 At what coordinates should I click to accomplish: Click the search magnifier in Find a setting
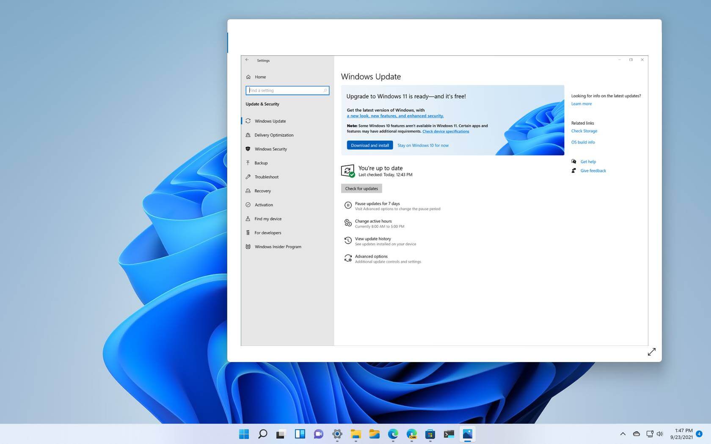click(325, 90)
